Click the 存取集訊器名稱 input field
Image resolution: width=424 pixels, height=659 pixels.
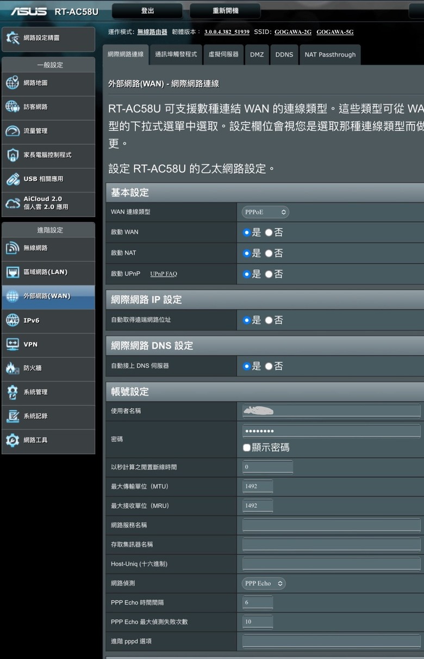(x=332, y=545)
